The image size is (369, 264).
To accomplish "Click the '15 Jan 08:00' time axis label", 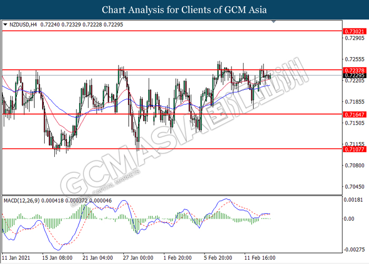I will tap(57, 258).
